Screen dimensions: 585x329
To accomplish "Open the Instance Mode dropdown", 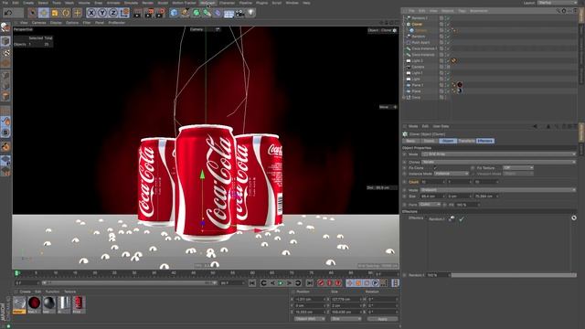I will point(452,174).
